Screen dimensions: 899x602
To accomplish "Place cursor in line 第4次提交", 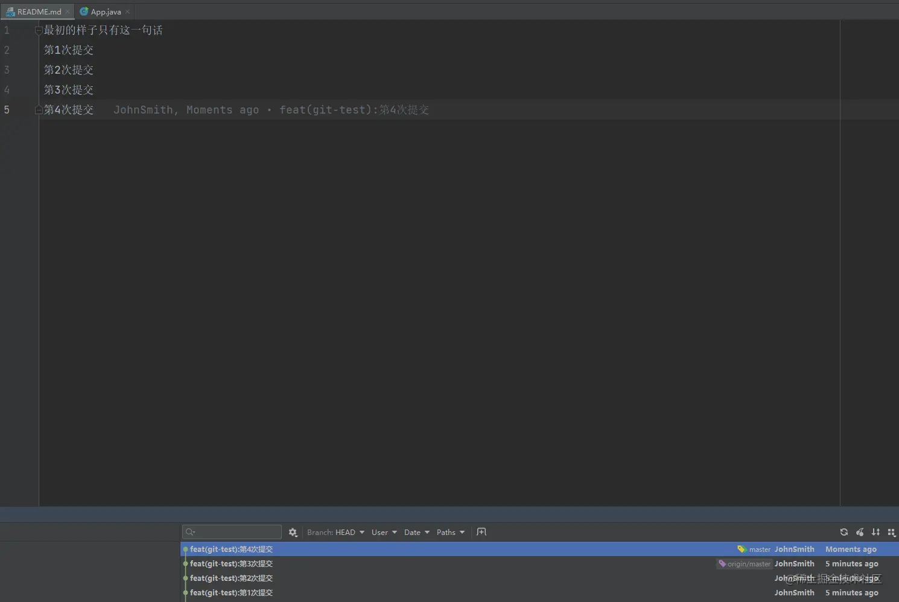I will tap(69, 110).
